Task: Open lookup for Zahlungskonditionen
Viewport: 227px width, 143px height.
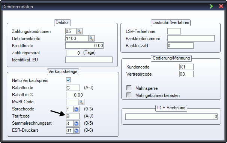Action: tap(79, 31)
